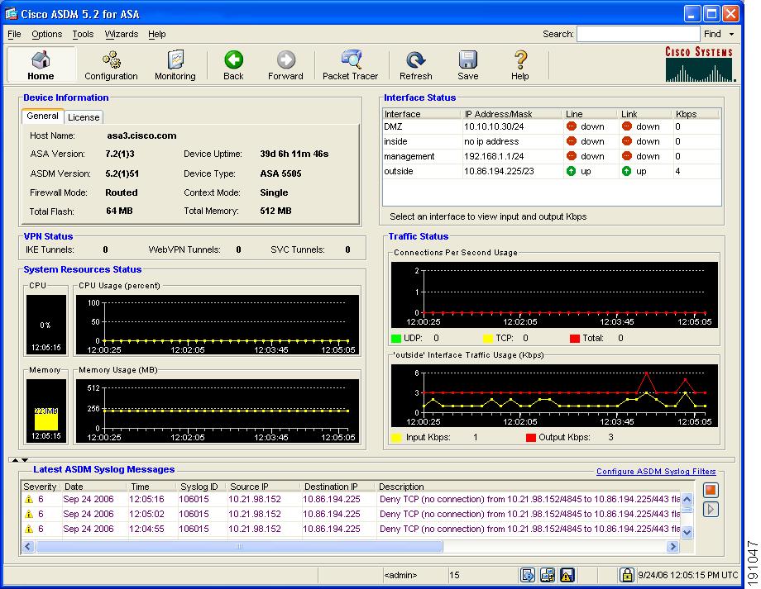Click syslog horizontal scroll left arrow
Image resolution: width=761 pixels, height=589 pixels.
click(x=28, y=546)
